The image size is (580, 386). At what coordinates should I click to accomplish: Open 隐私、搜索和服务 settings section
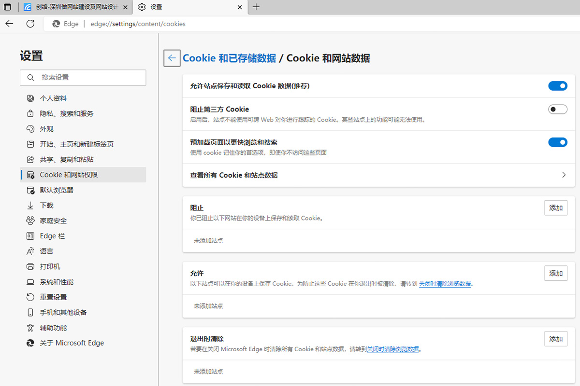67,114
